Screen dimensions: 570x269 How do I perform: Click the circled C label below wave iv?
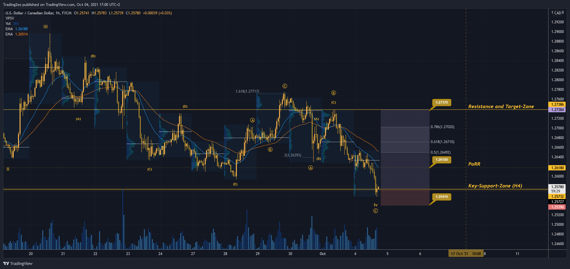pos(375,211)
